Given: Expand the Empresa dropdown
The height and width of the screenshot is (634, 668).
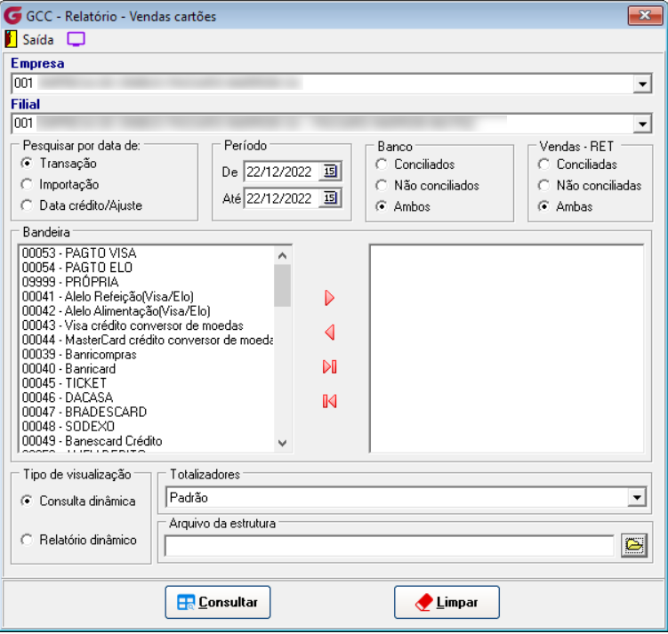Looking at the screenshot, I should 642,84.
